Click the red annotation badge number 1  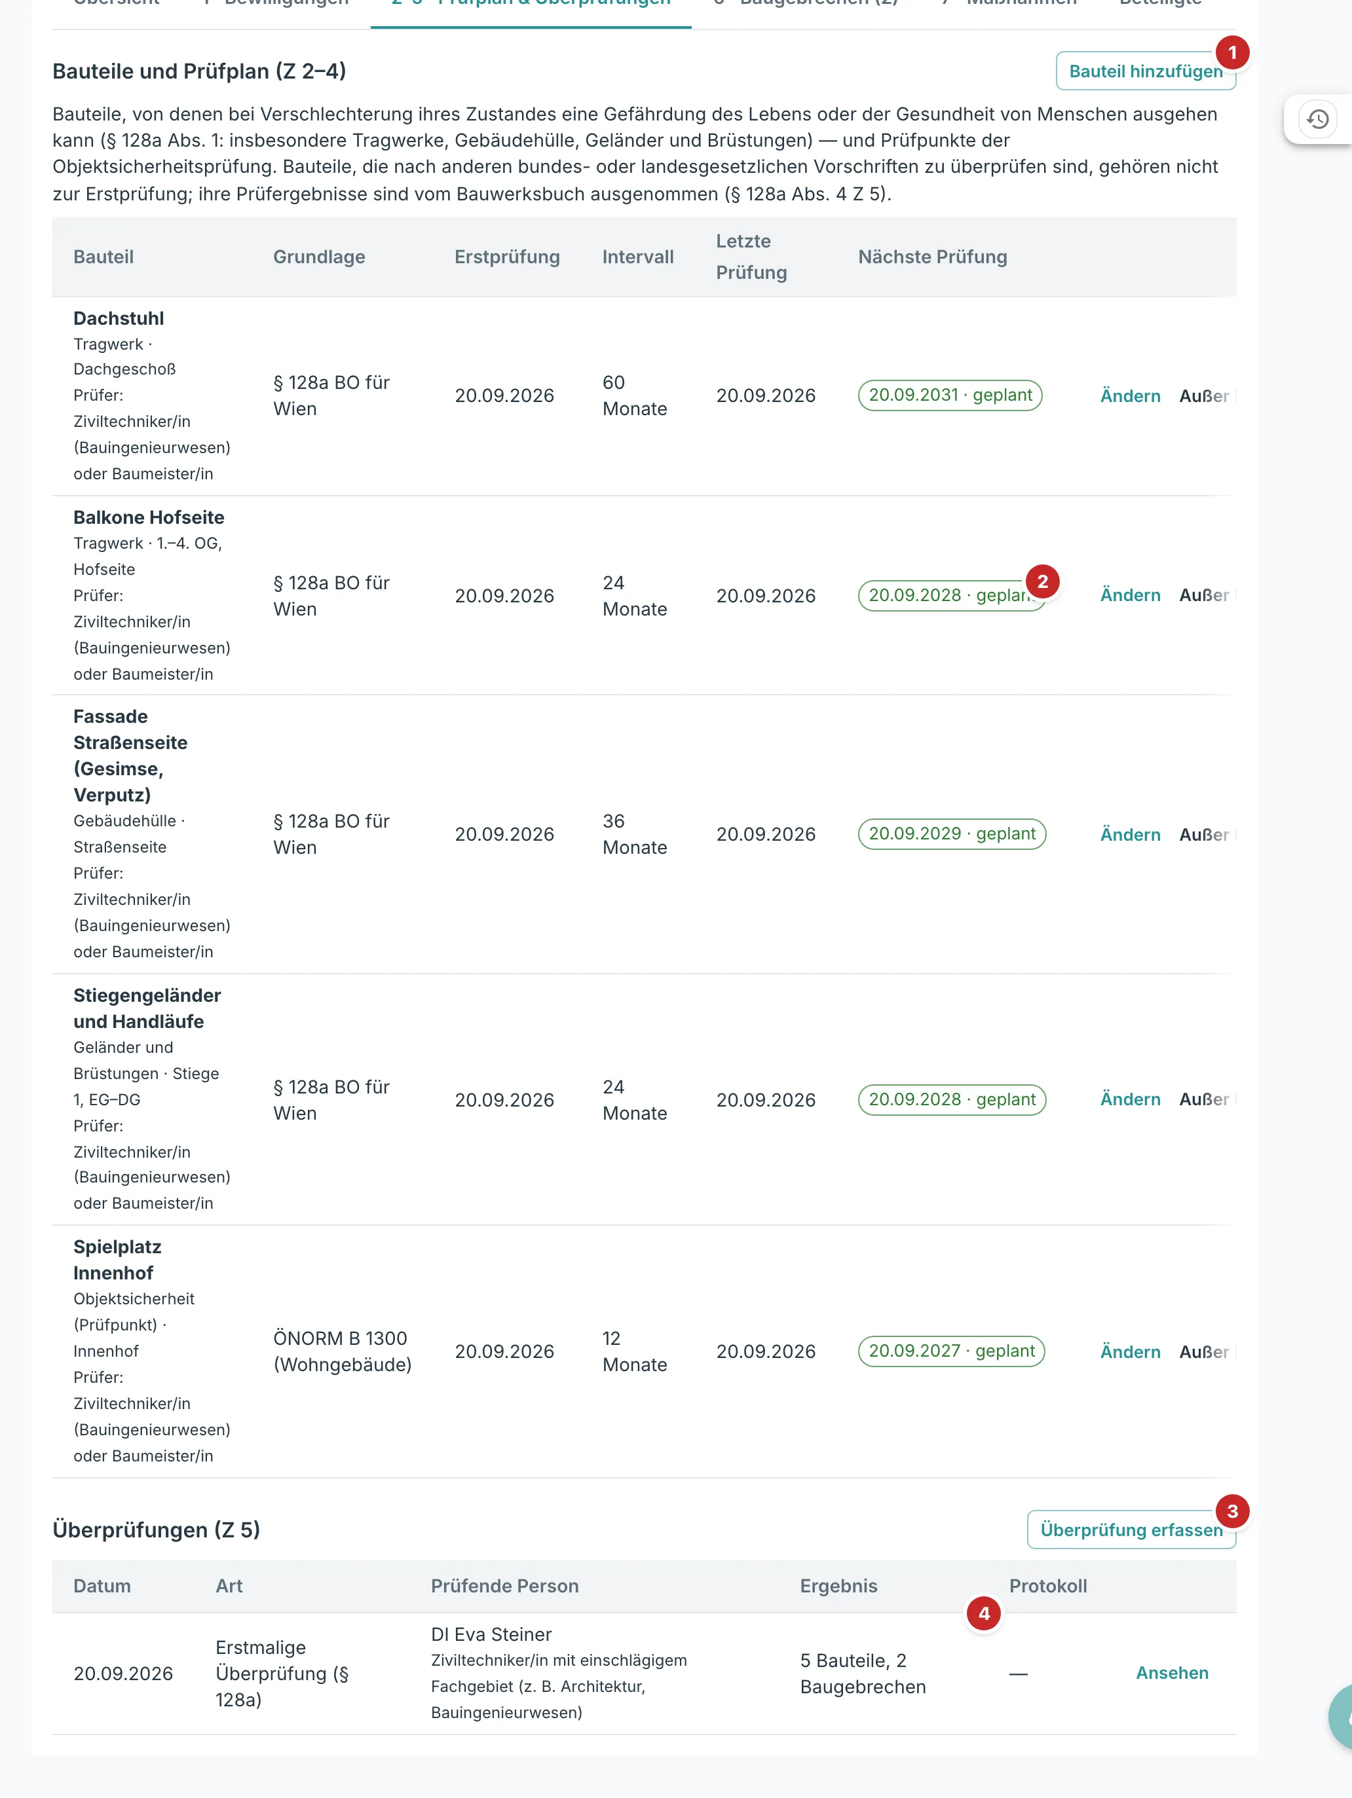[x=1231, y=53]
